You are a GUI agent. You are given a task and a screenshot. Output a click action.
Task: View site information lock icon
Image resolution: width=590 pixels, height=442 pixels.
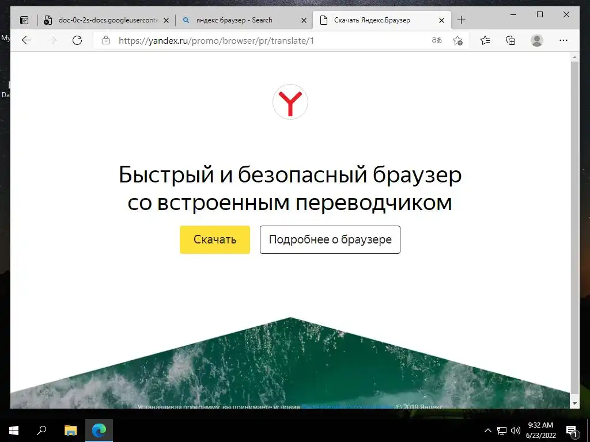pyautogui.click(x=106, y=40)
